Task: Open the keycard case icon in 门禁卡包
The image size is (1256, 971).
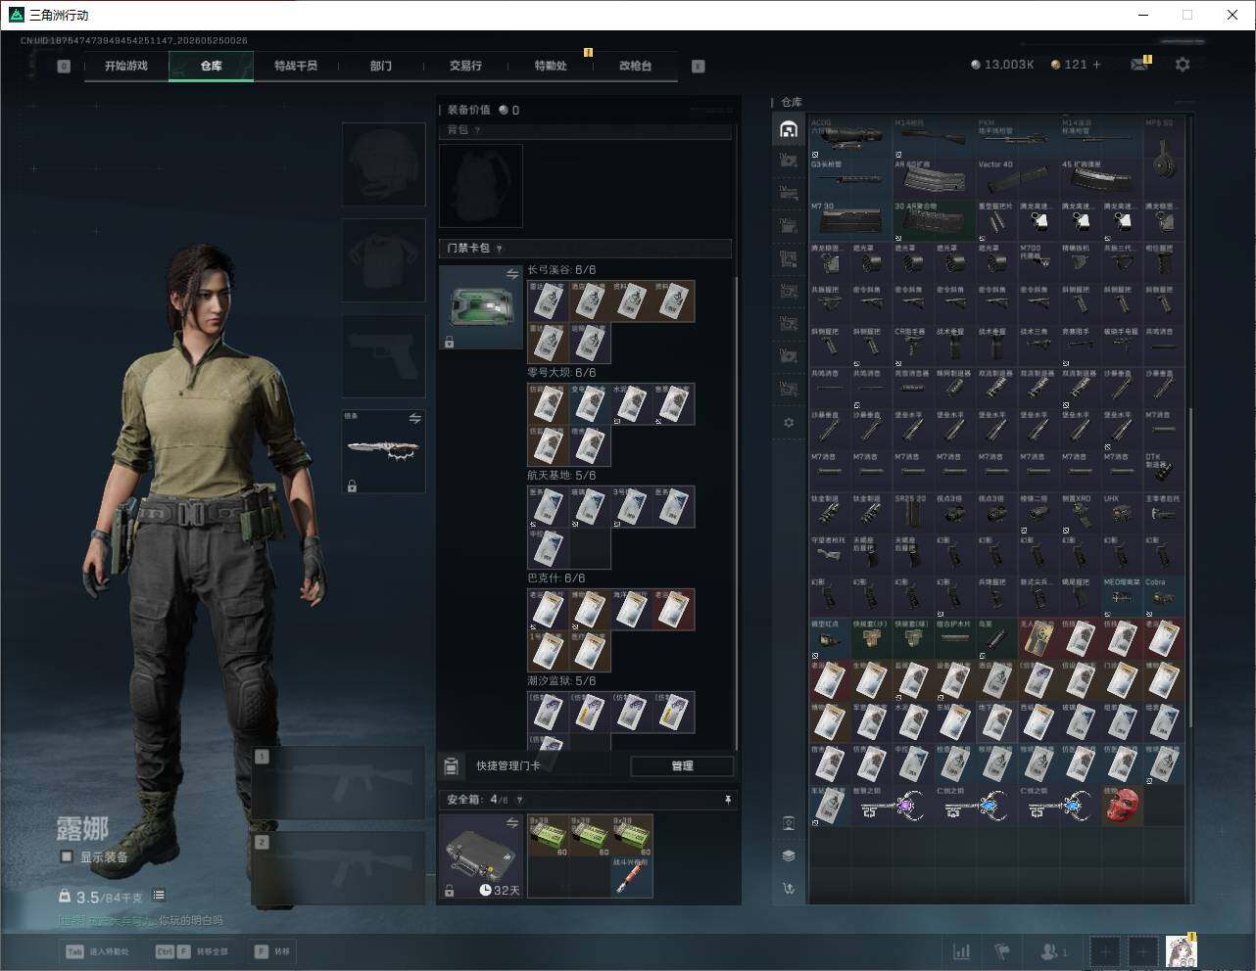Action: (x=480, y=307)
